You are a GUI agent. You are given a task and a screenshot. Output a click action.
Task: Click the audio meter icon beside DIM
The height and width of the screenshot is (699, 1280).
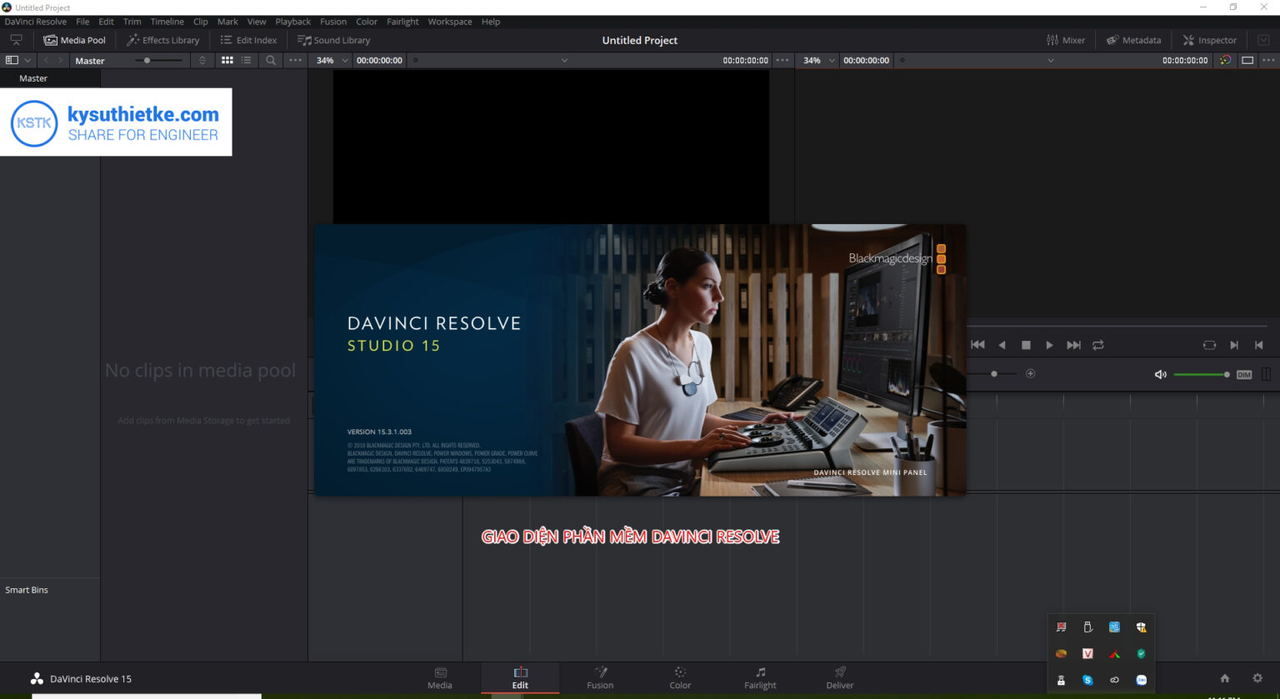1267,375
